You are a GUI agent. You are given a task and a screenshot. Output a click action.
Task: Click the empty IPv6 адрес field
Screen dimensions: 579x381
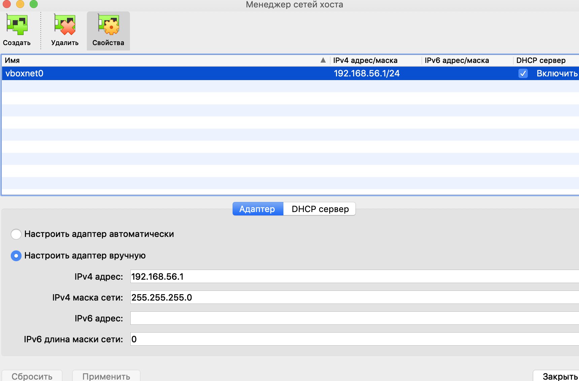tap(354, 318)
